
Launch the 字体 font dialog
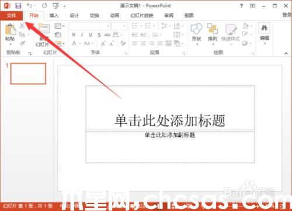click(126, 53)
